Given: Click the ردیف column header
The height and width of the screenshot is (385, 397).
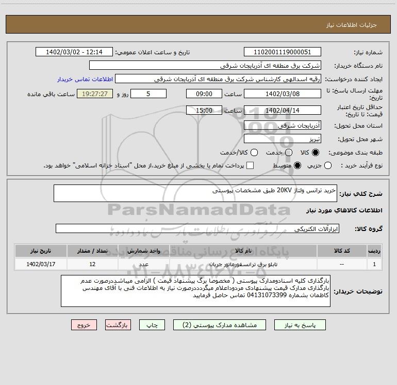Looking at the screenshot, I should 374,251.
